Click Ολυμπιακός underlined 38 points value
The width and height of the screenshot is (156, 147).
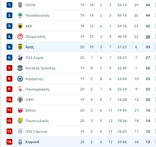148,36
